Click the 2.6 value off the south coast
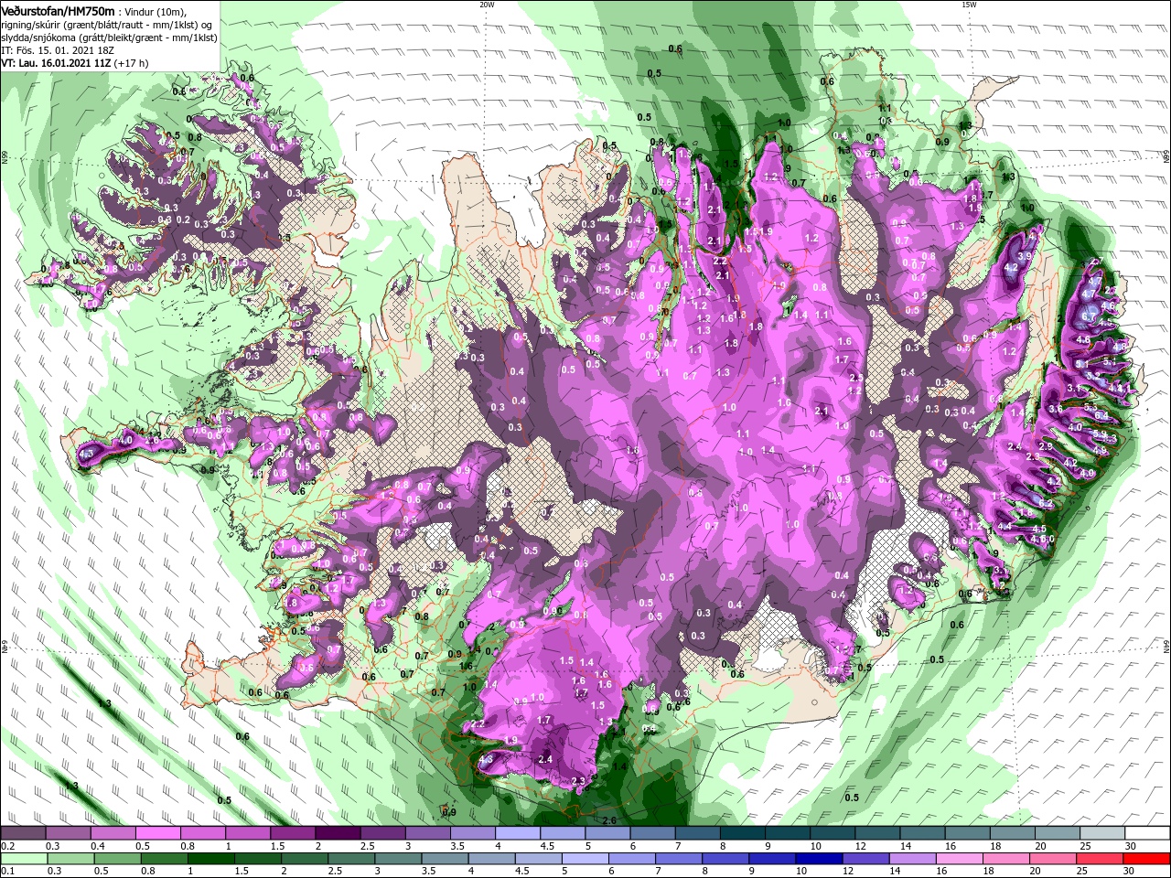 (609, 820)
